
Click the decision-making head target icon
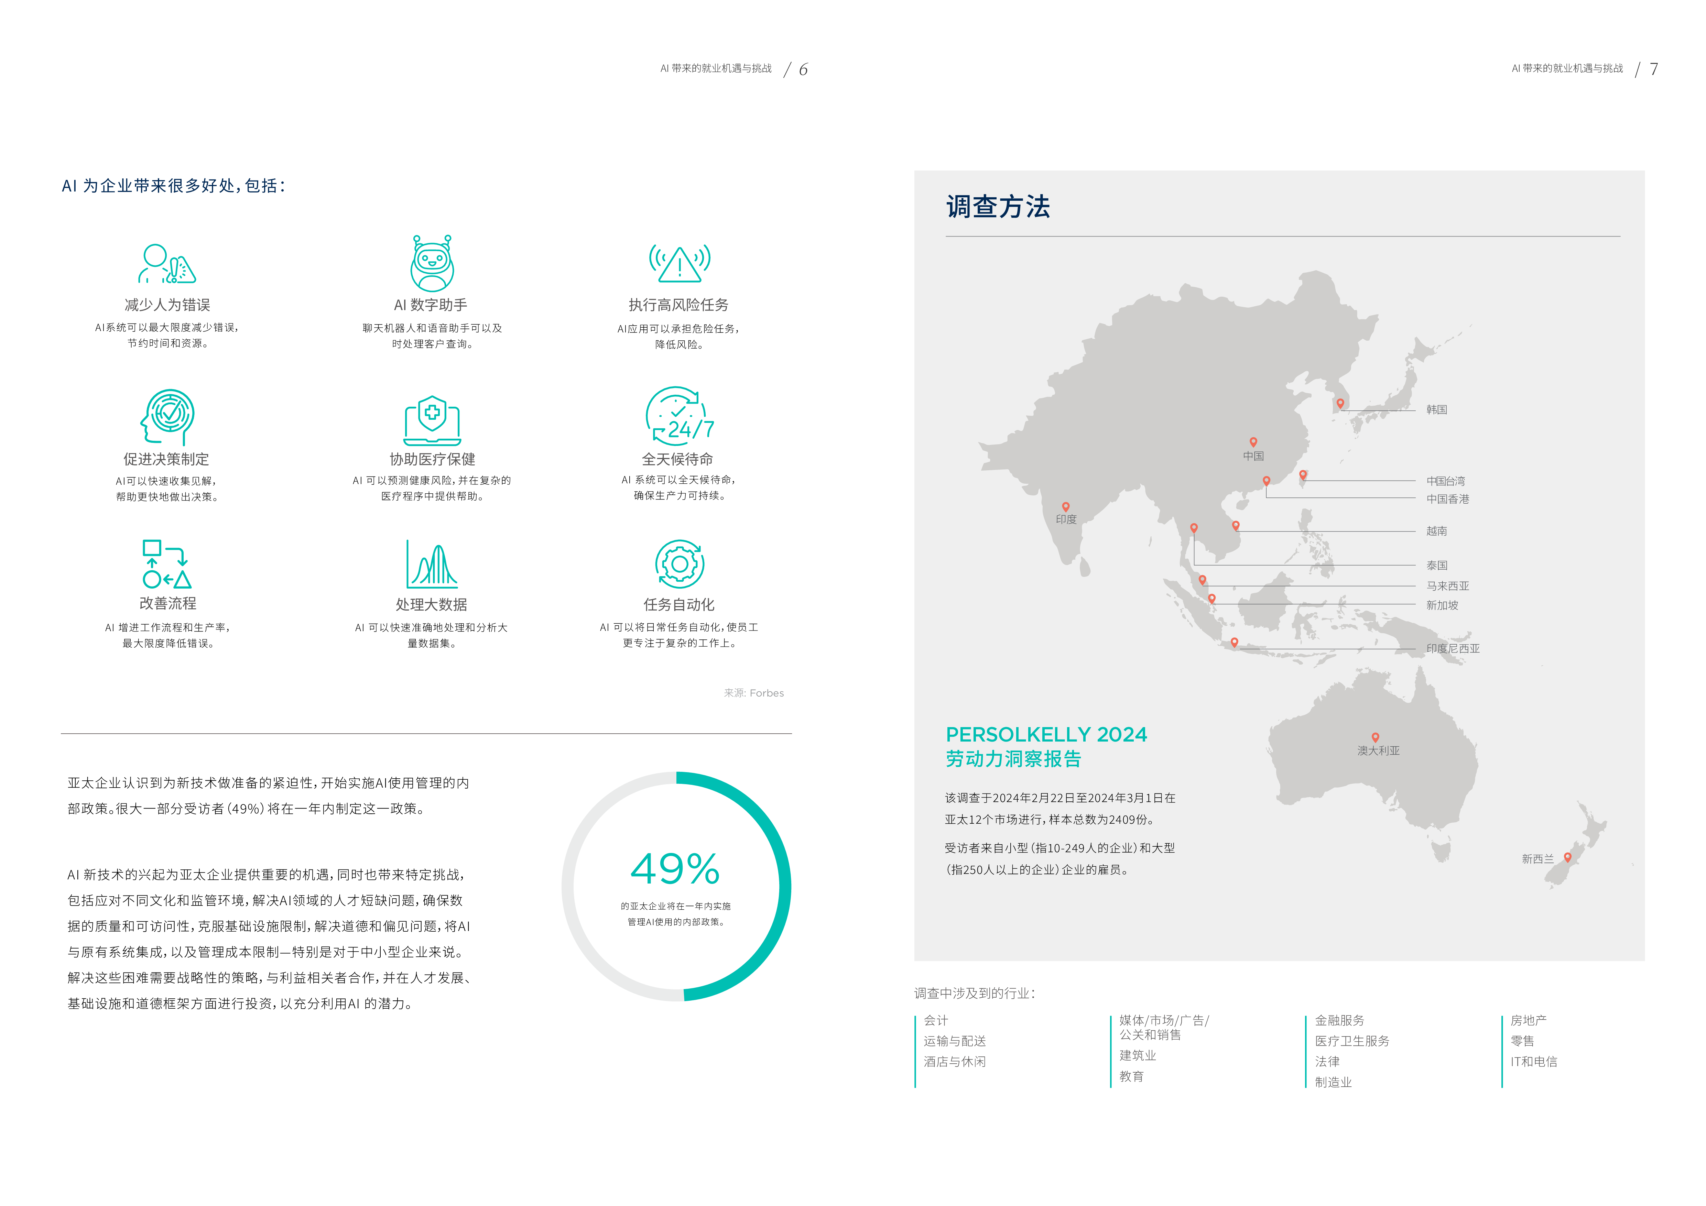point(168,417)
